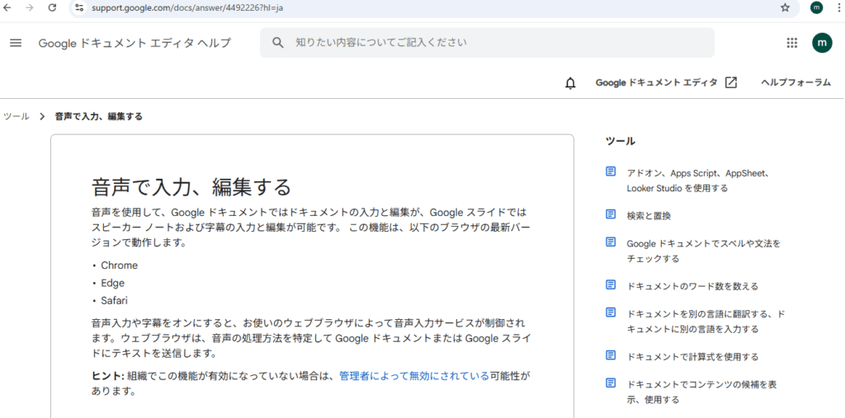Screen dimensions: 845x418
Task: Click article icon beside 検索と置換
Action: tap(611, 214)
